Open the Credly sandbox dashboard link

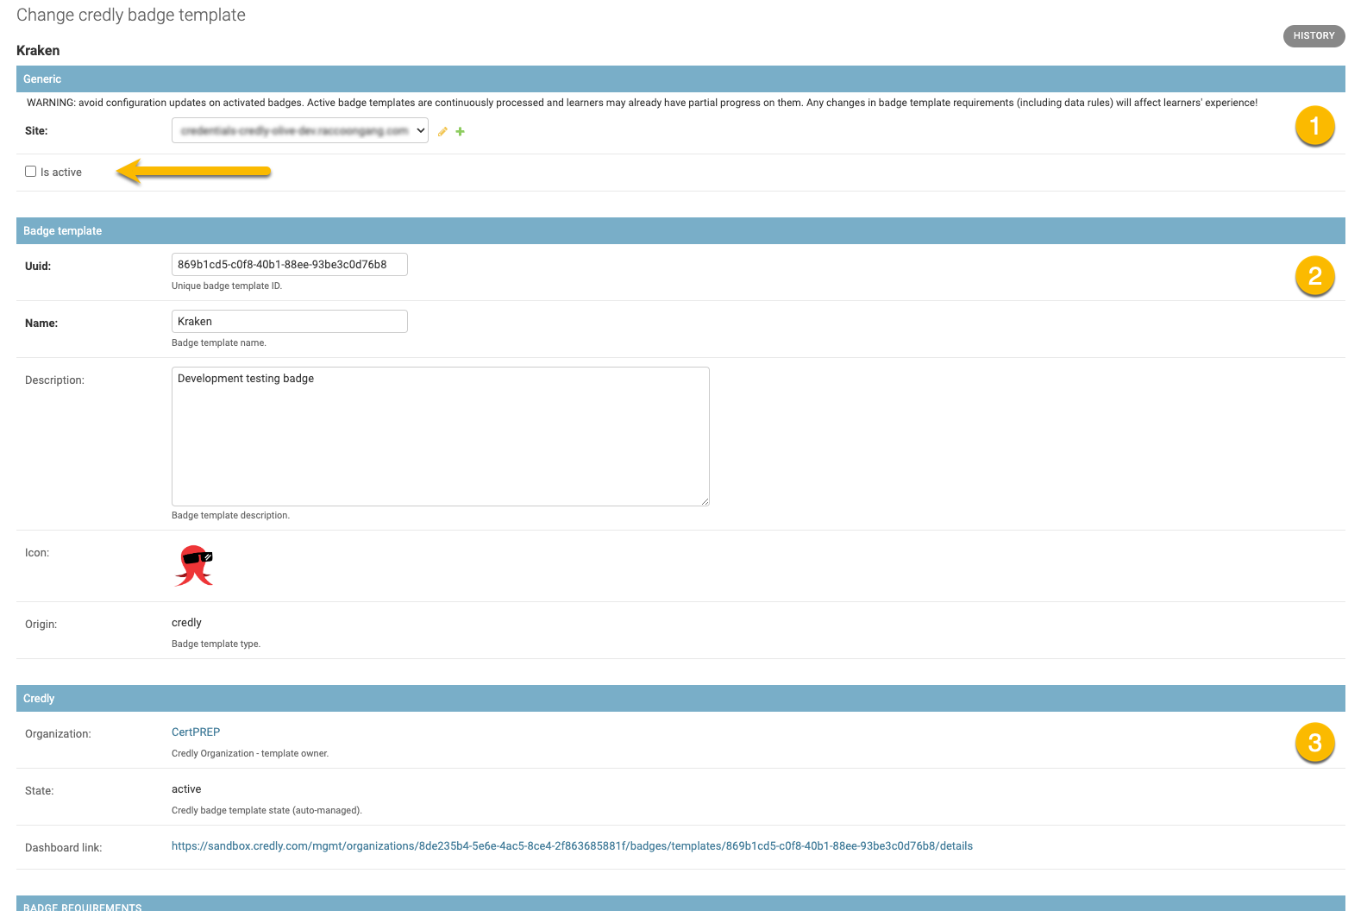[x=572, y=846]
